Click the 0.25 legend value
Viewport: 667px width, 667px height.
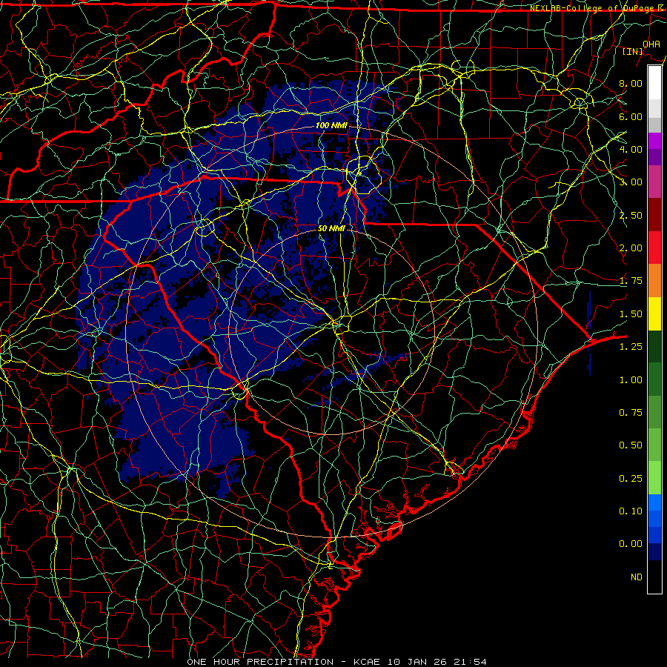[x=631, y=479]
